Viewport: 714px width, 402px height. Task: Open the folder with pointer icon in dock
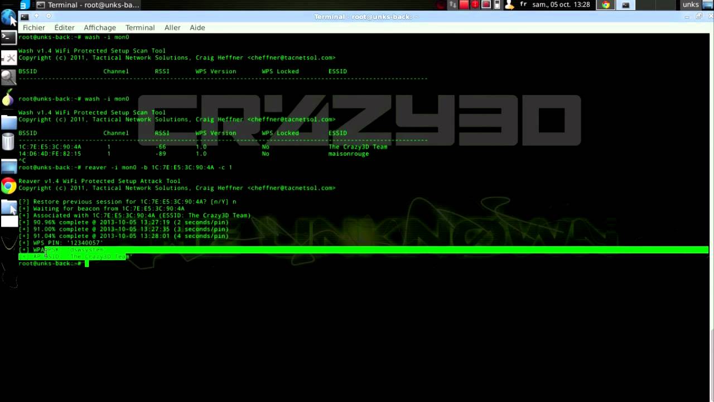(x=8, y=207)
